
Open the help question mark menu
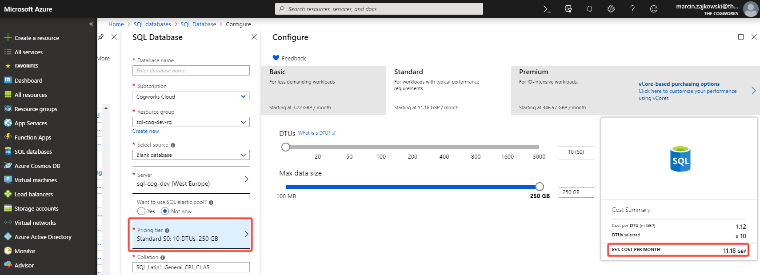point(632,9)
